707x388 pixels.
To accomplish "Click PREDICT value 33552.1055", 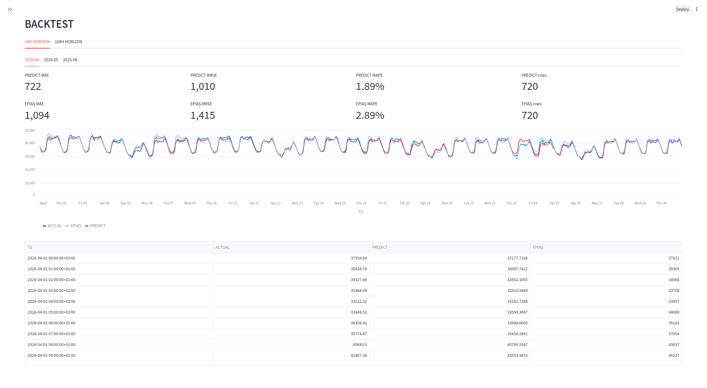I will click(450, 280).
